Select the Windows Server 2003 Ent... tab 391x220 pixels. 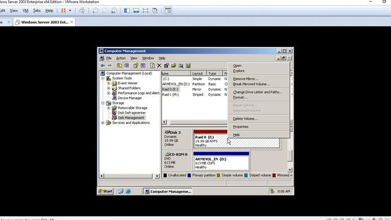pyautogui.click(x=45, y=22)
